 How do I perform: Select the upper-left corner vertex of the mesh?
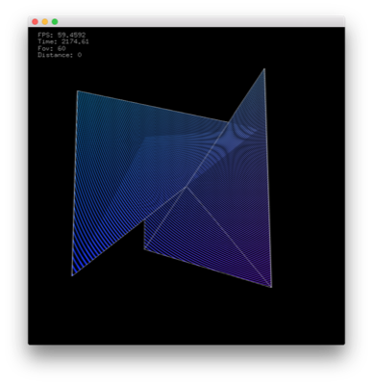77,91
